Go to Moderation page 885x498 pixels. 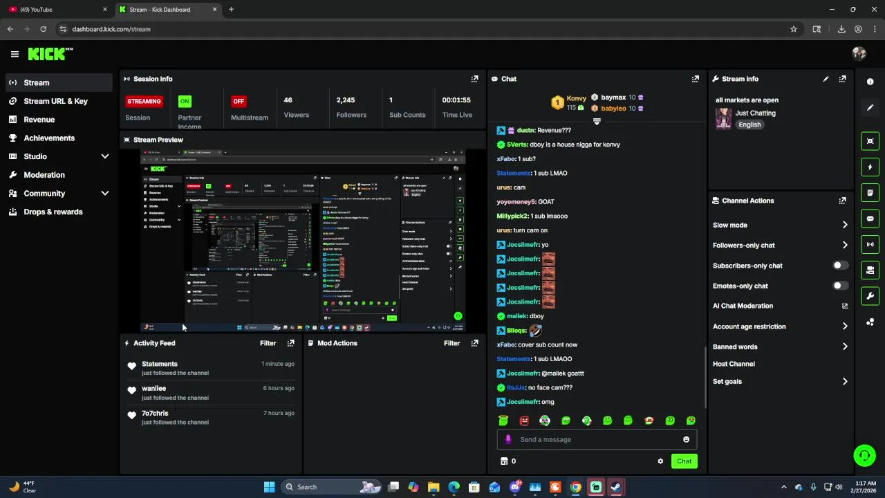[59, 175]
